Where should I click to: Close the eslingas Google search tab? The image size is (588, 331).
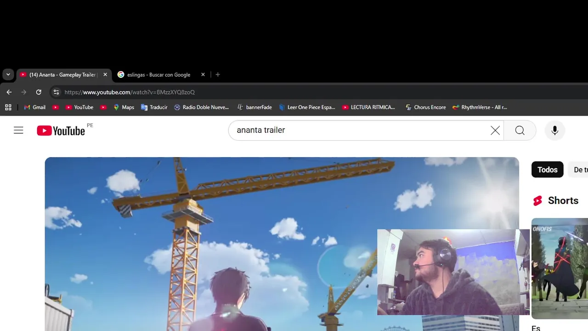203,74
